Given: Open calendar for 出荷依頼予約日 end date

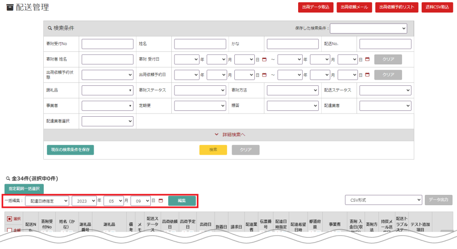Looking at the screenshot, I should 367,75.
